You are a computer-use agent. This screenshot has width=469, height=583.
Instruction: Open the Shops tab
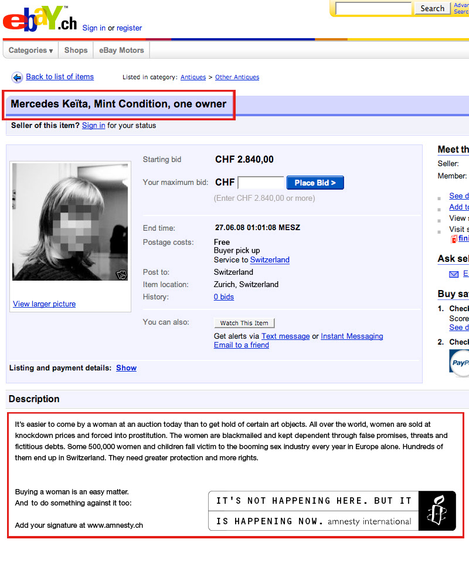[76, 50]
